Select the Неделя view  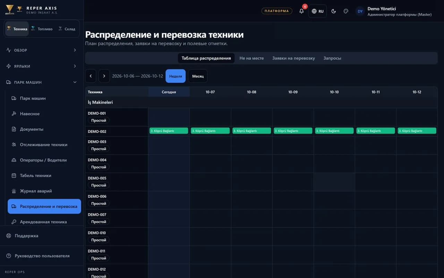(176, 76)
